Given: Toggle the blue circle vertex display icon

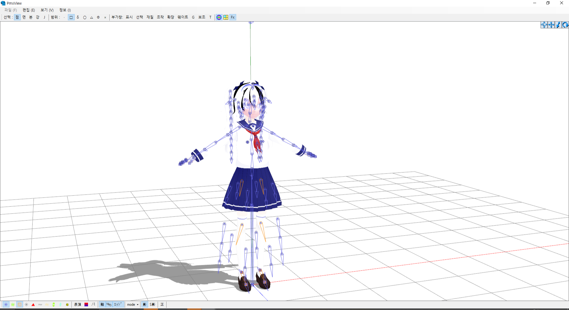Looking at the screenshot, I should pyautogui.click(x=6, y=305).
